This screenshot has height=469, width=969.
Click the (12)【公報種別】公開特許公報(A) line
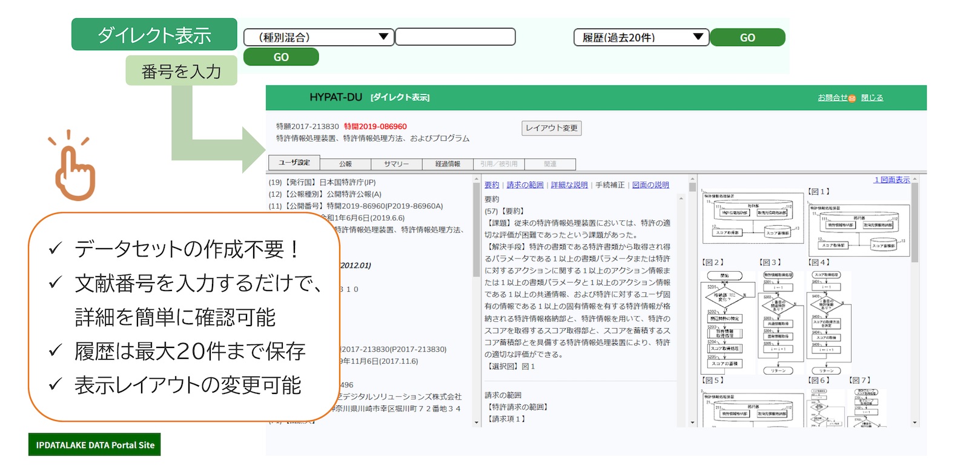[325, 194]
